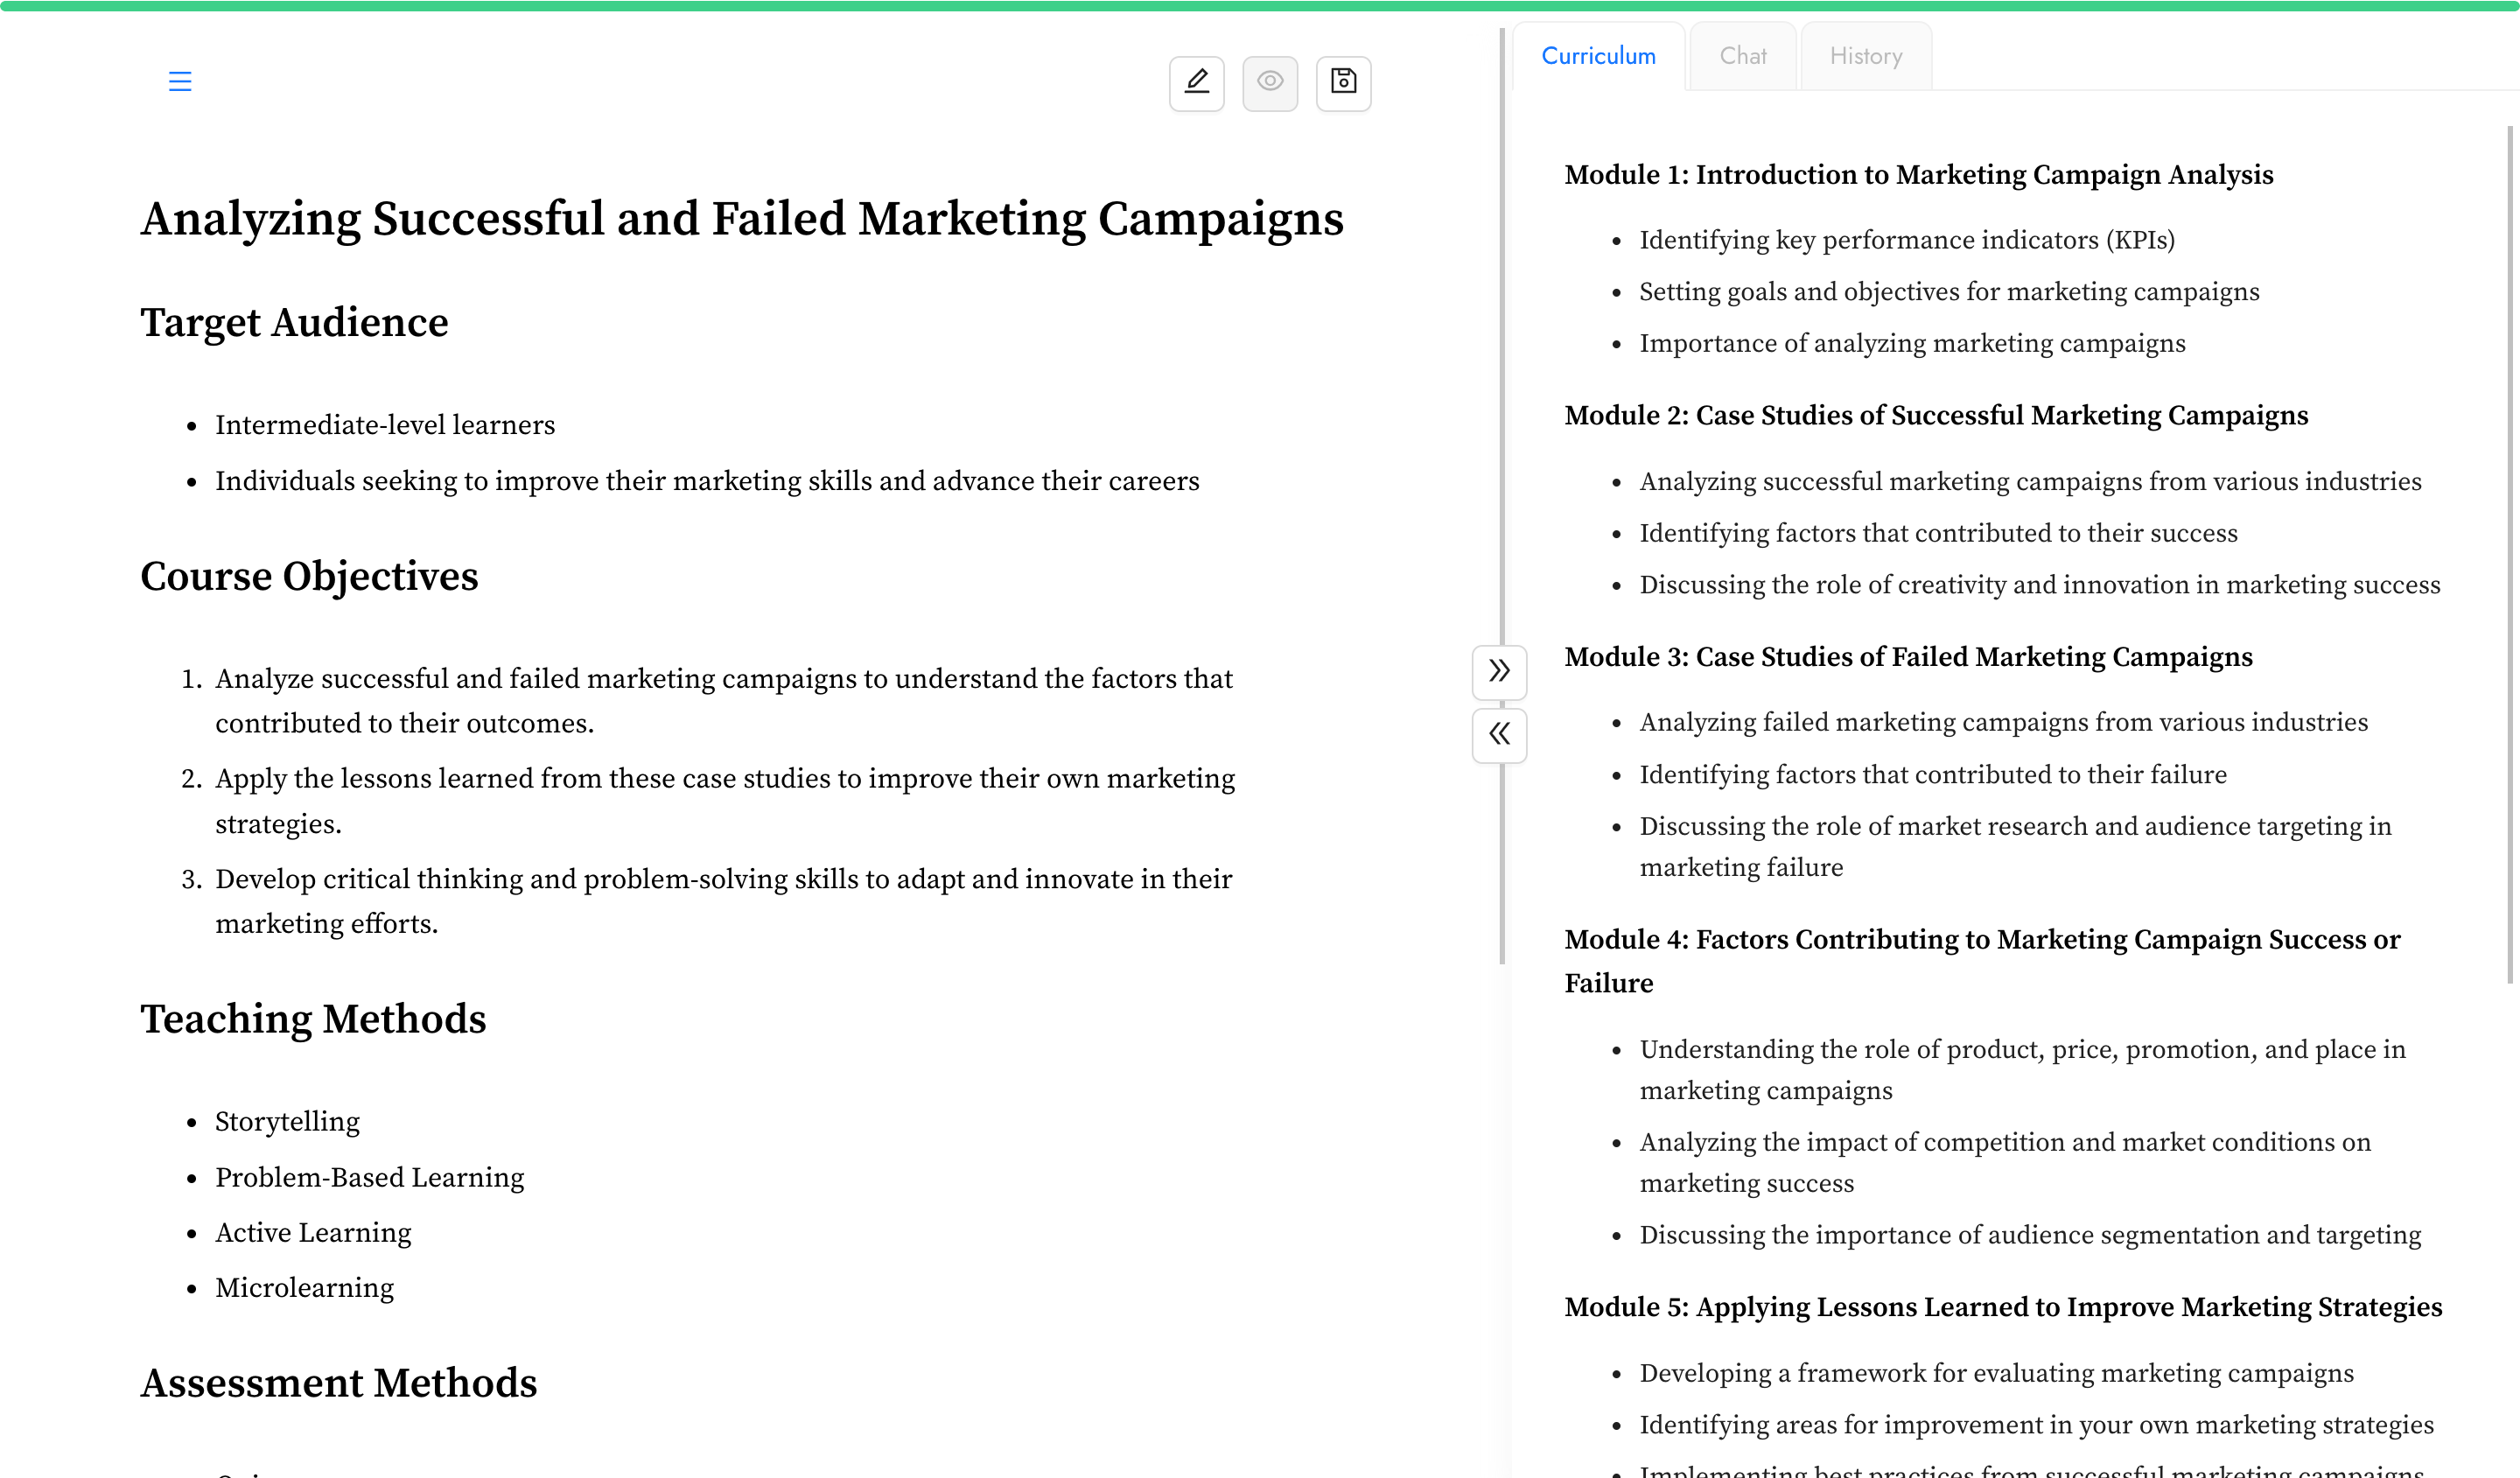Switch to the History tab
This screenshot has height=1478, width=2520.
(1865, 56)
